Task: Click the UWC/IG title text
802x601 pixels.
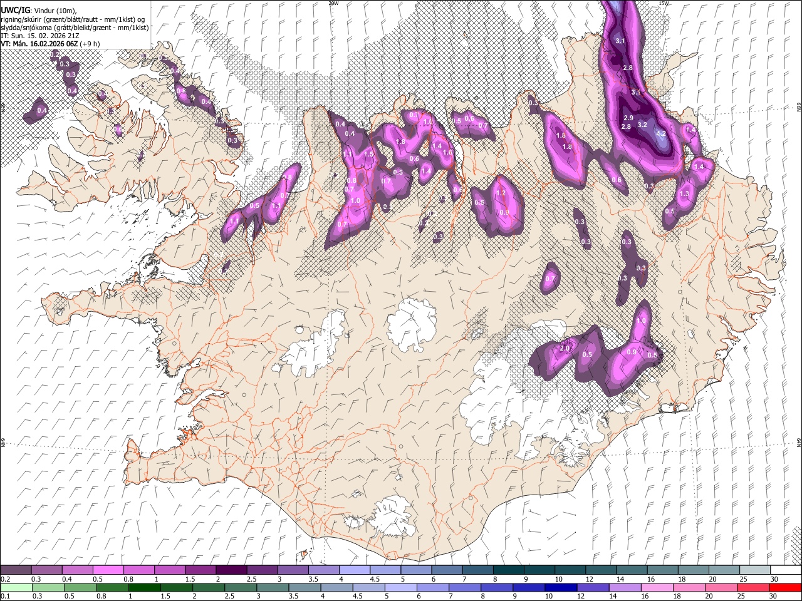Action: tap(15, 10)
